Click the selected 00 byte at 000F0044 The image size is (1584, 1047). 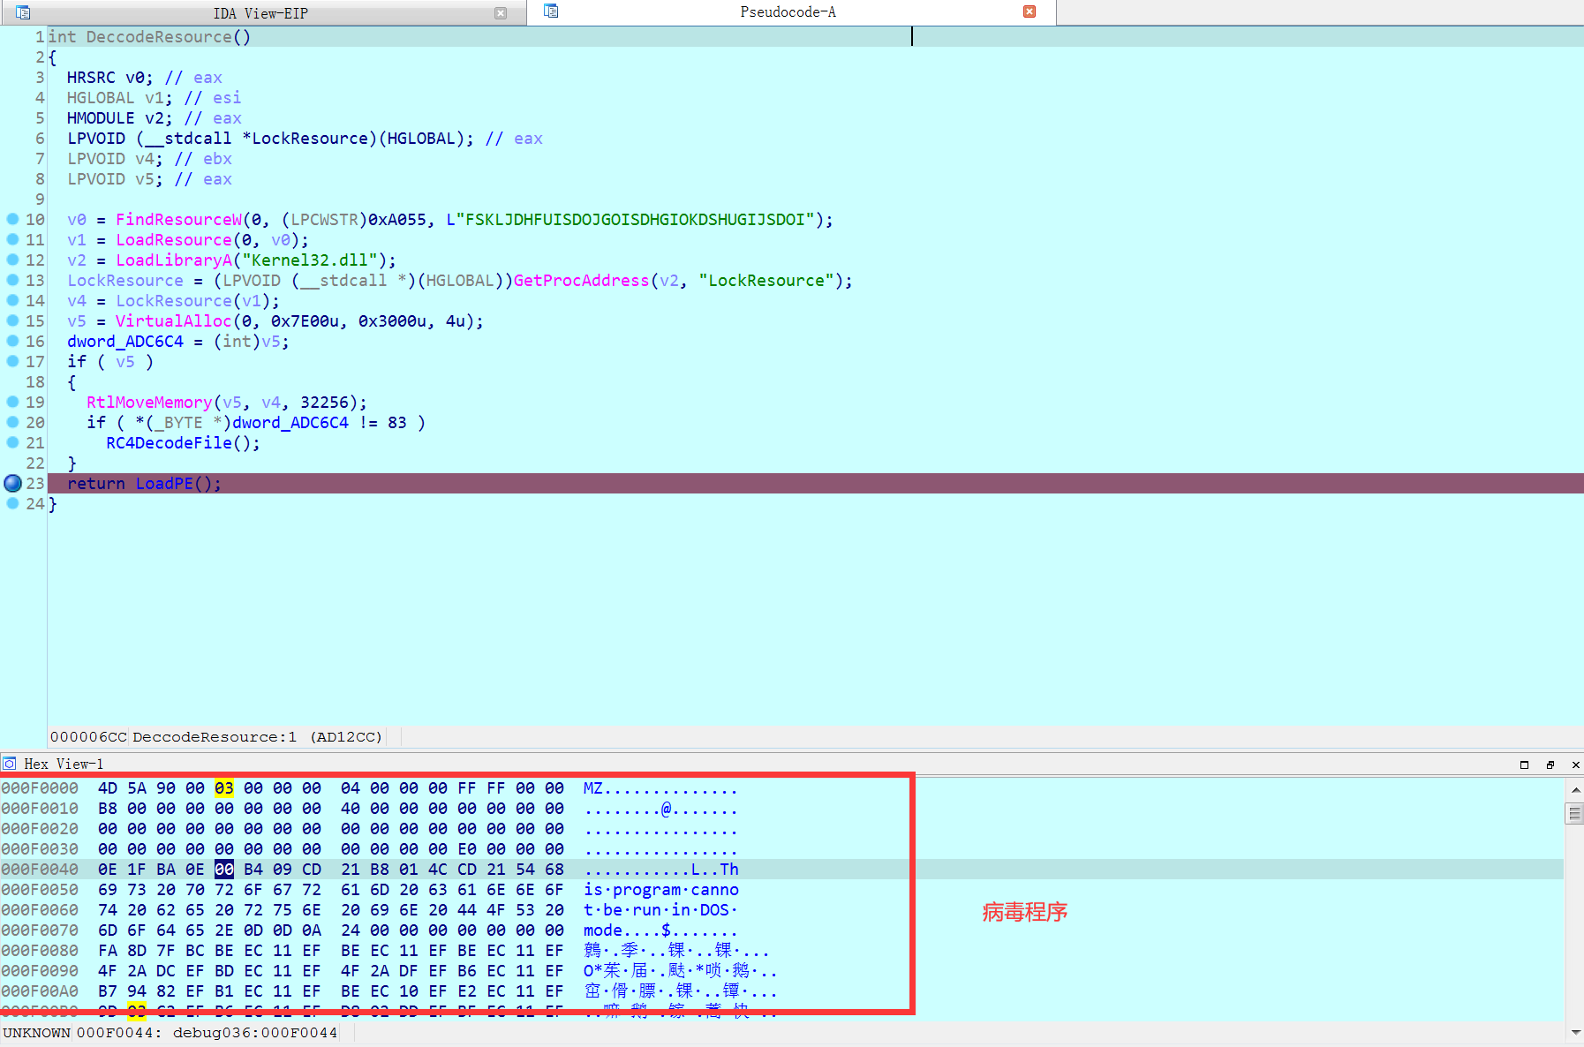point(224,870)
